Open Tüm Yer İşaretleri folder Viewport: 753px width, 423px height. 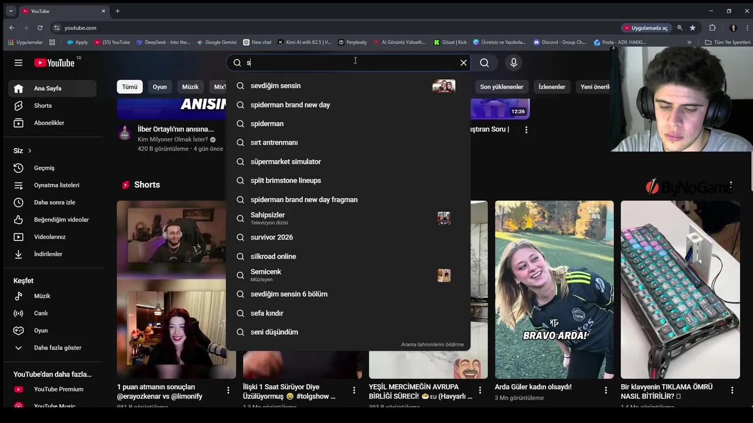[x=728, y=42]
